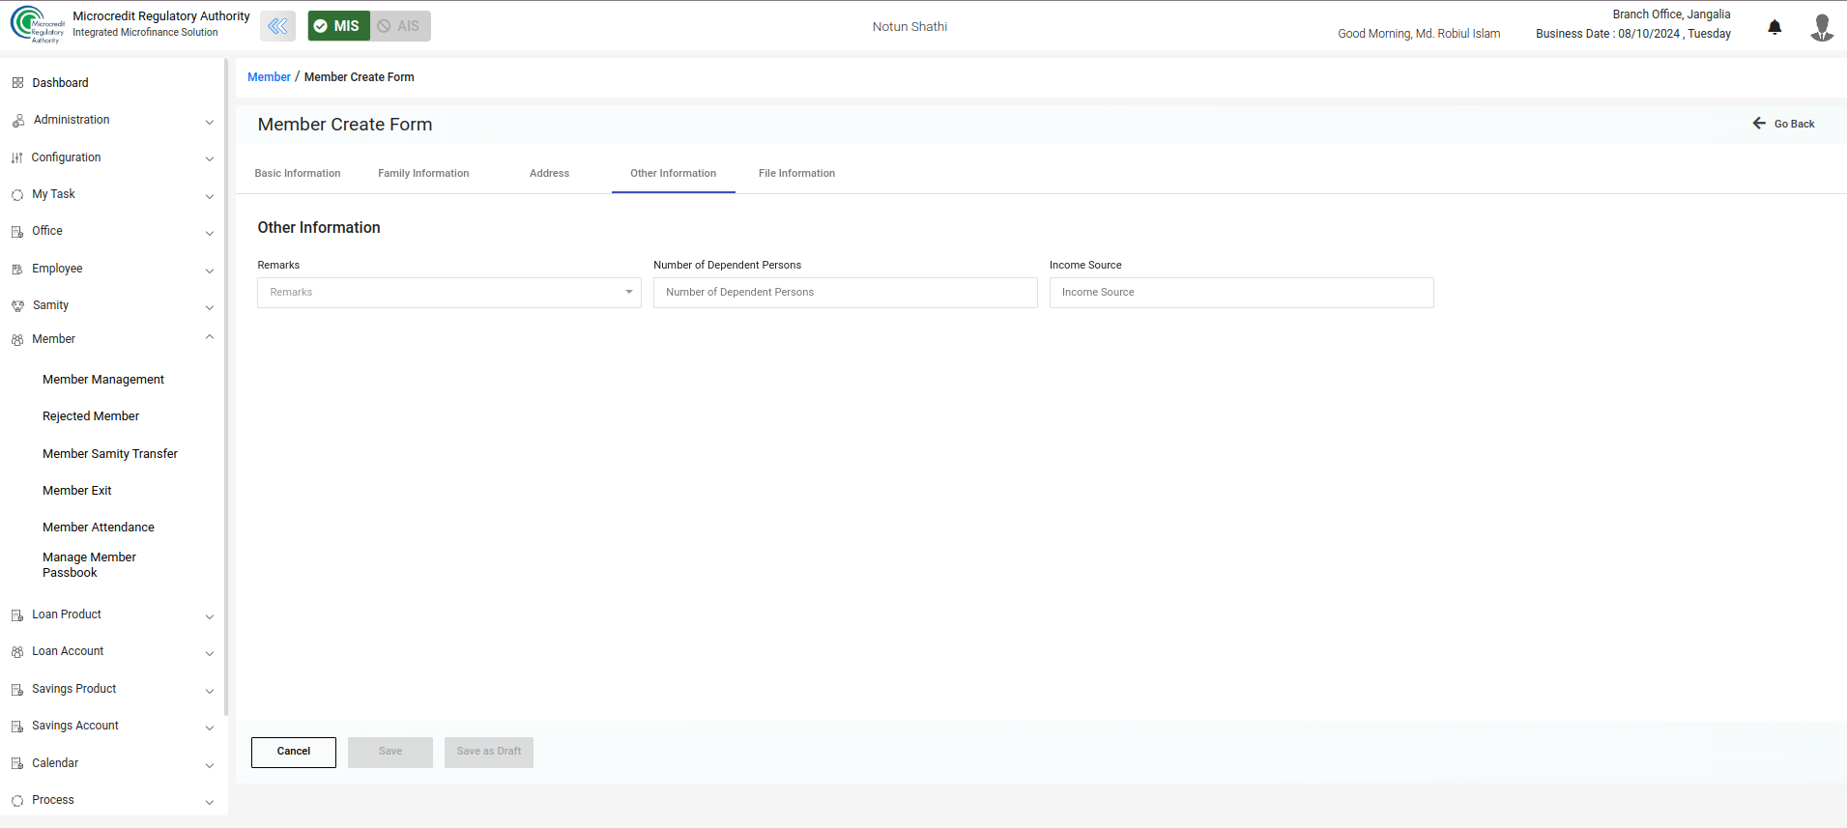Click the Loan Product icon

coord(17,615)
